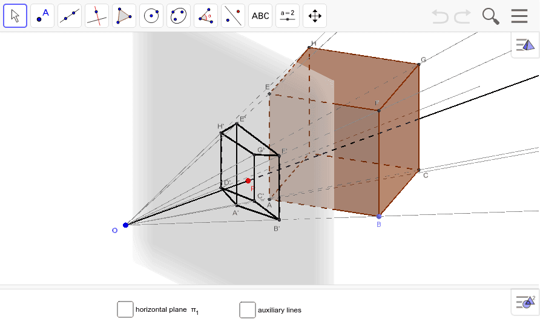Select the Move arrow tool
This screenshot has height=333, width=540.
15,16
